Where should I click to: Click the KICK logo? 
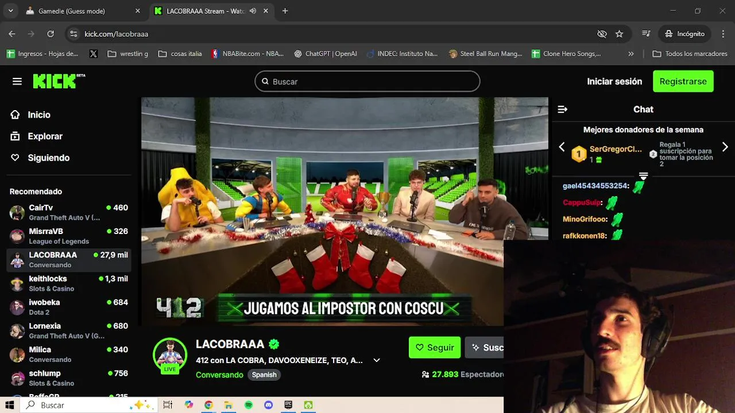[59, 81]
